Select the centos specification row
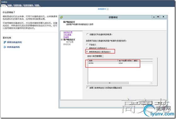The image size is (176, 119). tap(120, 63)
